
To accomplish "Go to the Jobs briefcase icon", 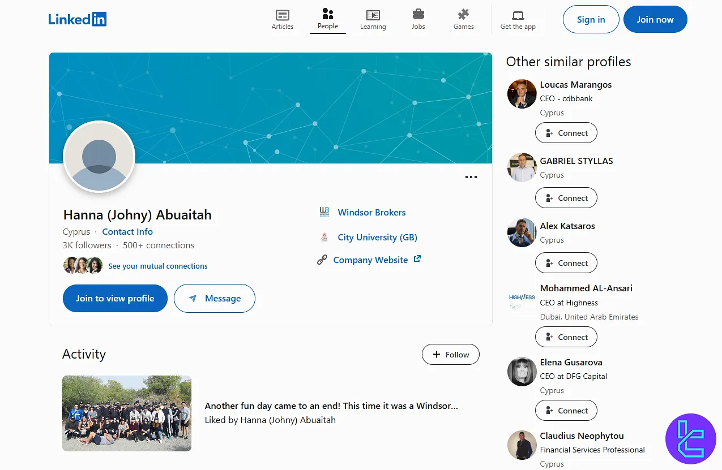I will click(x=418, y=14).
